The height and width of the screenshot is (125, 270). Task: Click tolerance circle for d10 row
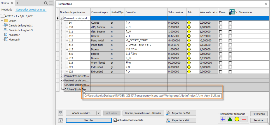(x=189, y=27)
